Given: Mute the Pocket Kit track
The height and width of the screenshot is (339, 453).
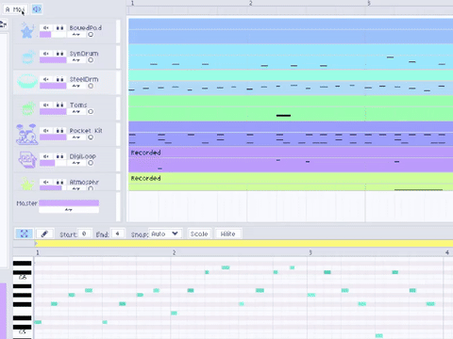Looking at the screenshot, I should pyautogui.click(x=46, y=131).
